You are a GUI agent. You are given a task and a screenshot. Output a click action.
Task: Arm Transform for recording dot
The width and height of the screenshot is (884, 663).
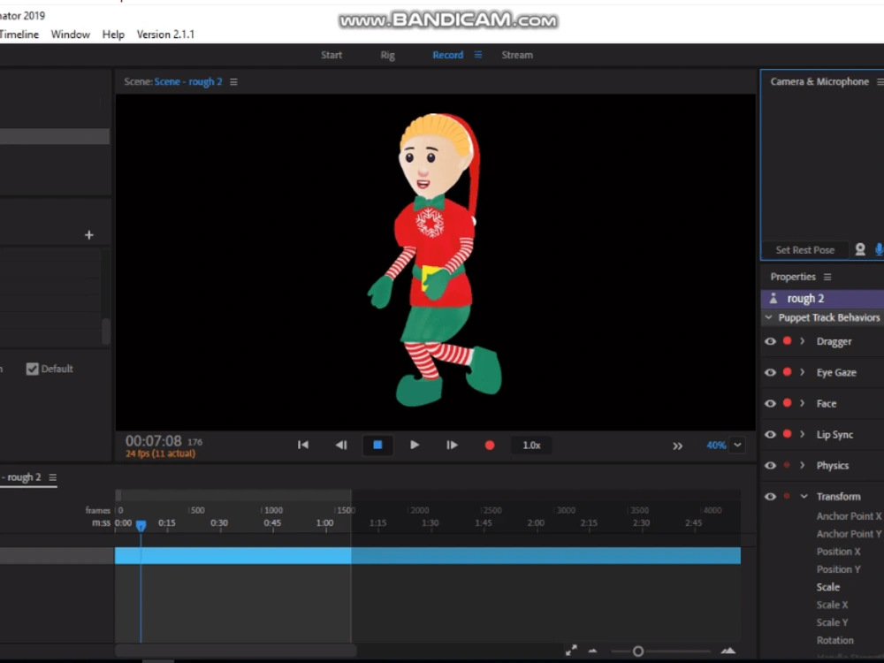[787, 496]
